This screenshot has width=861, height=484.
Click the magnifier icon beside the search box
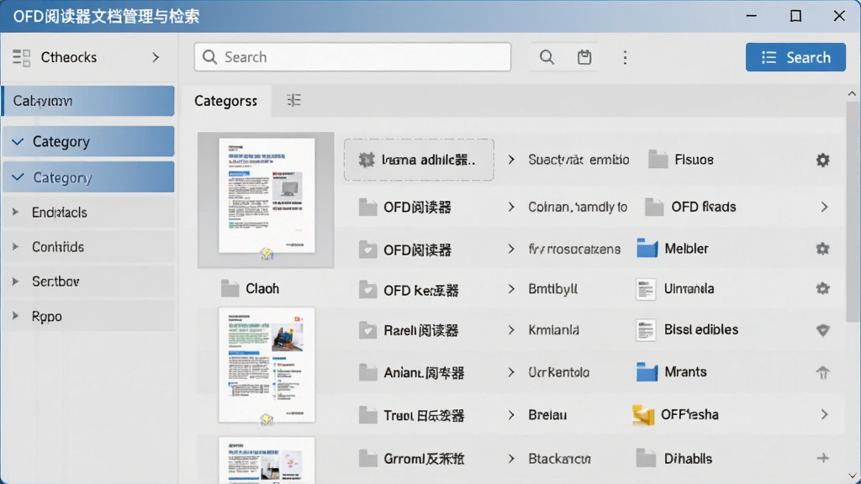tap(547, 57)
